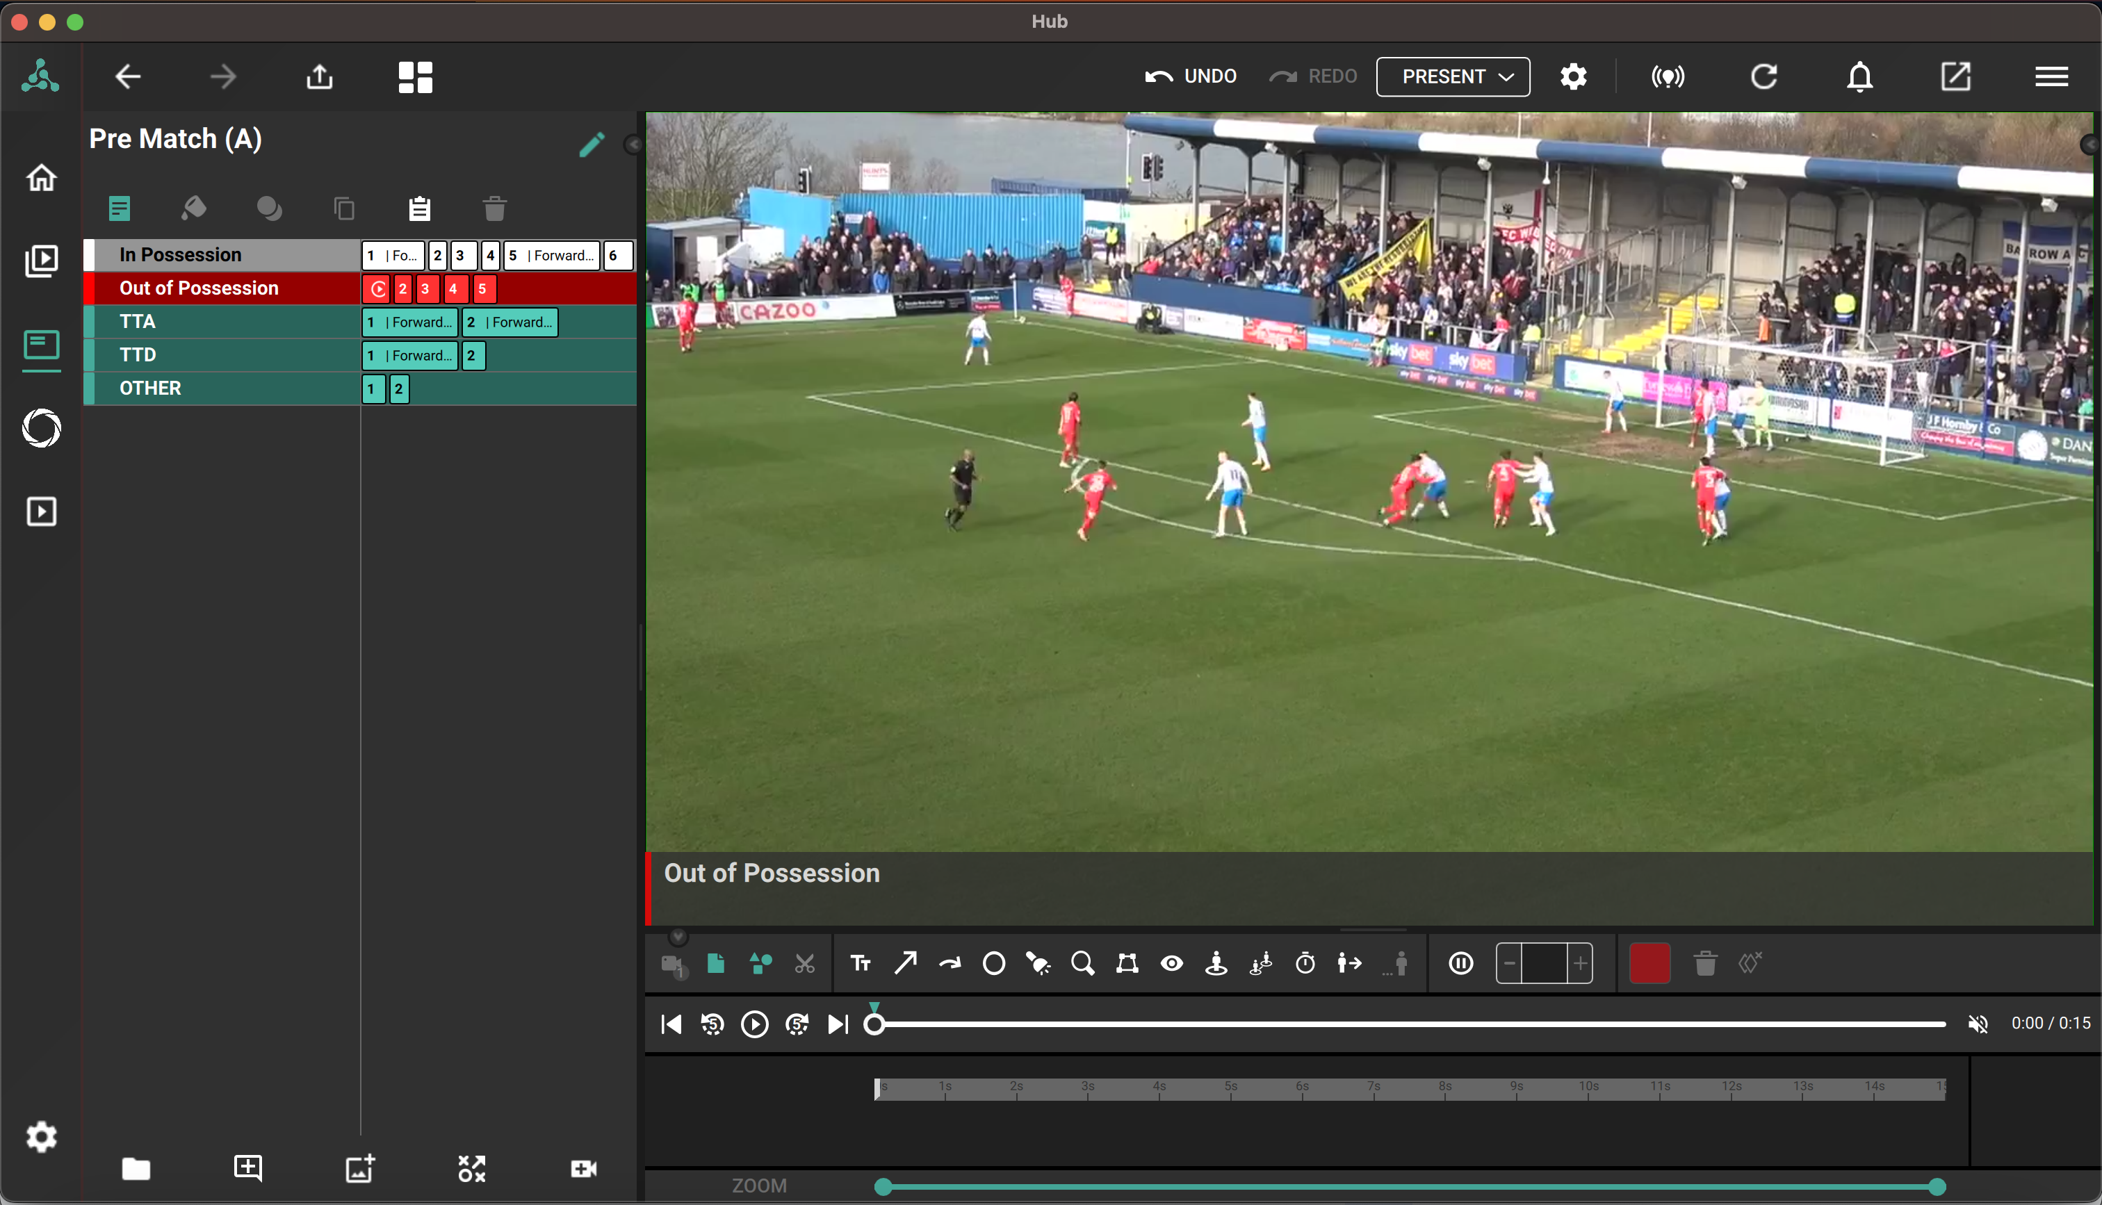The image size is (2102, 1205).
Task: Open the red color swatch
Action: pos(1649,963)
